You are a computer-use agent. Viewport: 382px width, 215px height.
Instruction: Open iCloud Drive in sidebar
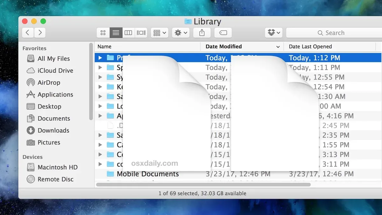click(x=50, y=71)
